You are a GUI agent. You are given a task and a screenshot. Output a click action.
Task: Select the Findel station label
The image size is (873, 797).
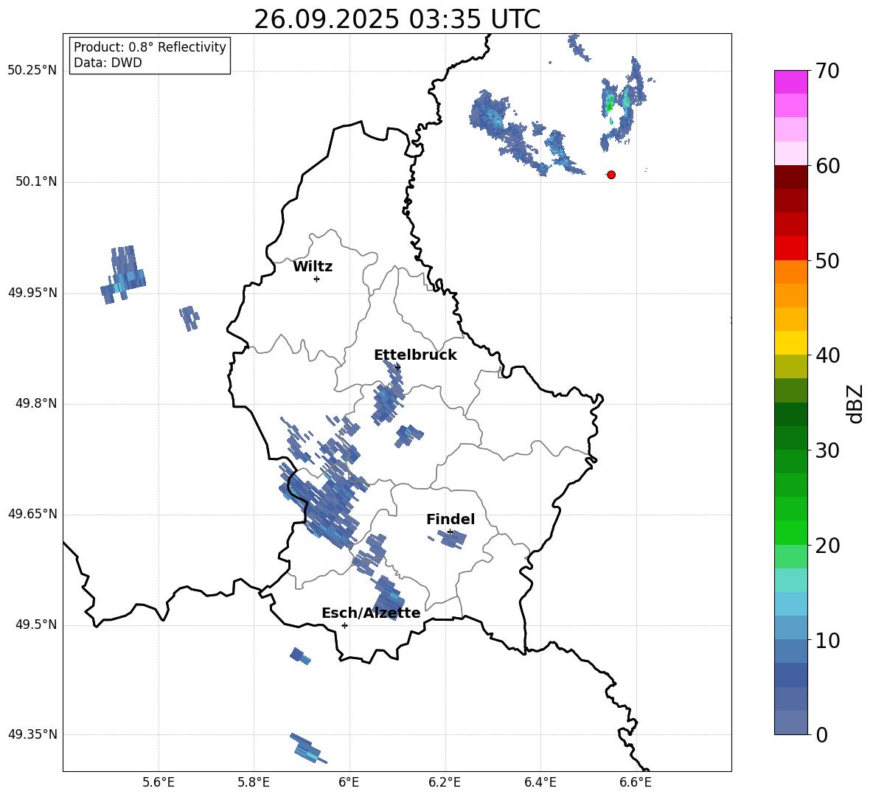tap(451, 519)
